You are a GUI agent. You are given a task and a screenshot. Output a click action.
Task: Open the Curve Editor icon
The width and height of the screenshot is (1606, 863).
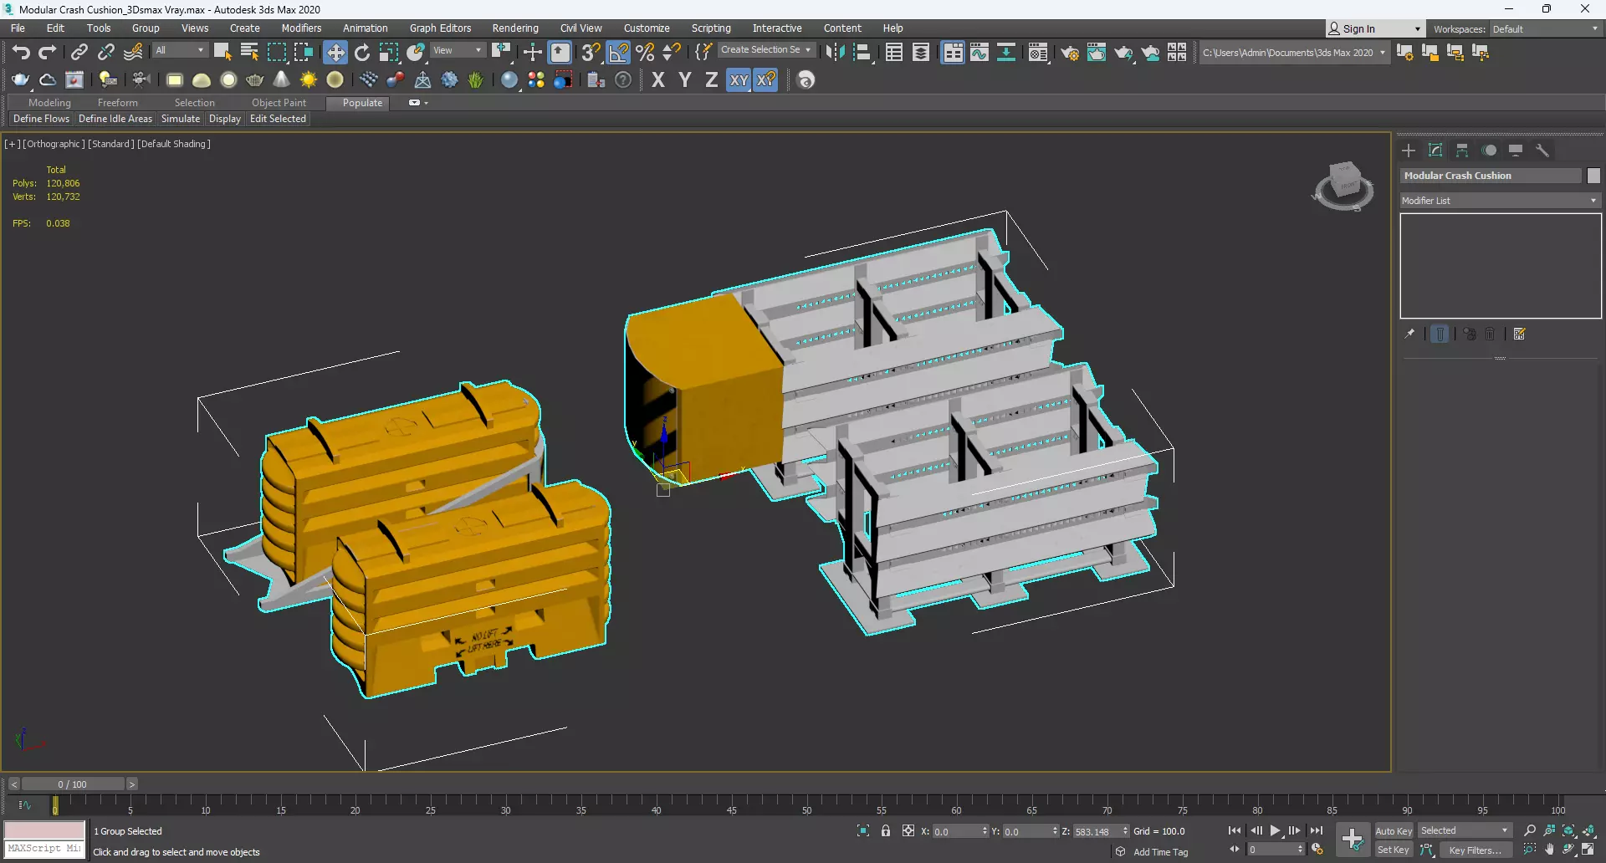point(979,53)
